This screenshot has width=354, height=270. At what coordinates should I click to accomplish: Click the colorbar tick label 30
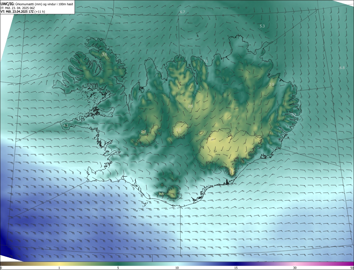295,268
